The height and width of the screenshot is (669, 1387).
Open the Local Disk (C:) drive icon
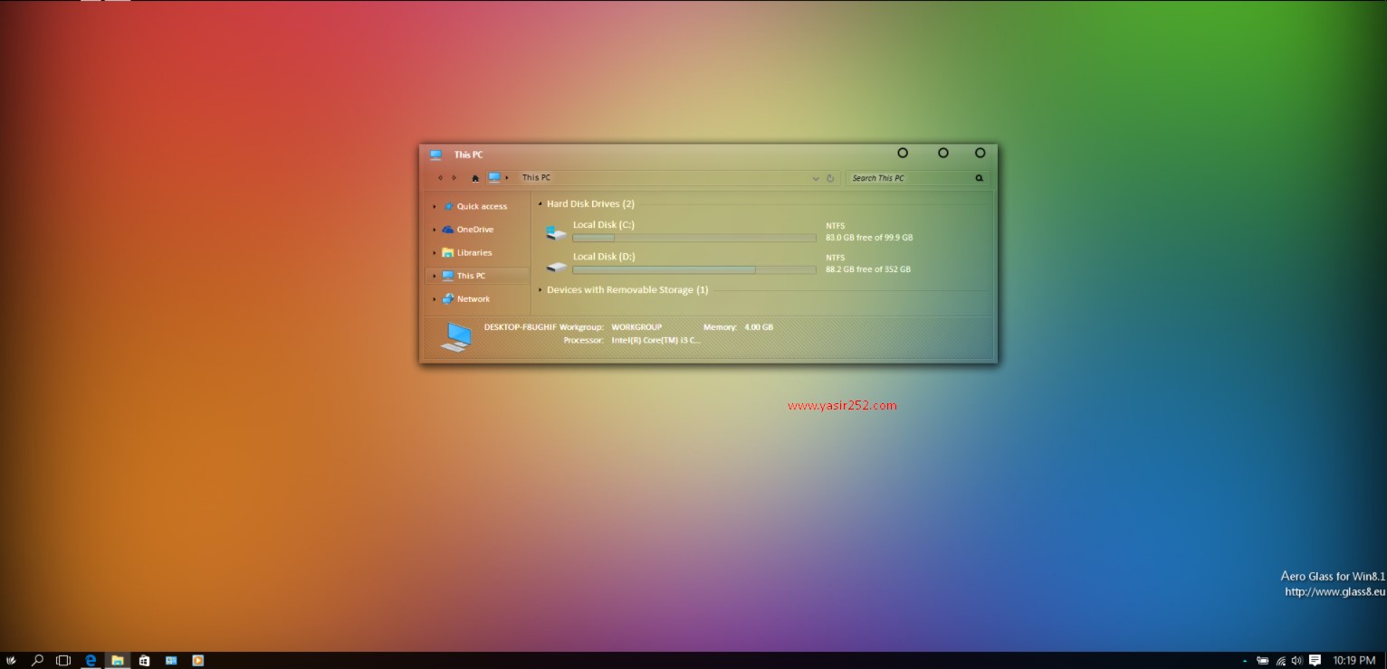pos(557,234)
